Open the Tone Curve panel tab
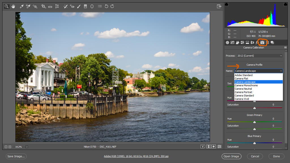The height and width of the screenshot is (163, 290). [x=232, y=42]
